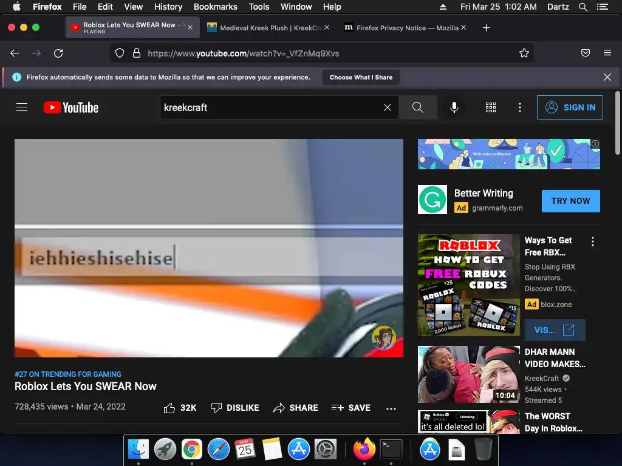Viewport: 622px width, 466px height.
Task: Run the search with magnifier button
Action: 417,107
